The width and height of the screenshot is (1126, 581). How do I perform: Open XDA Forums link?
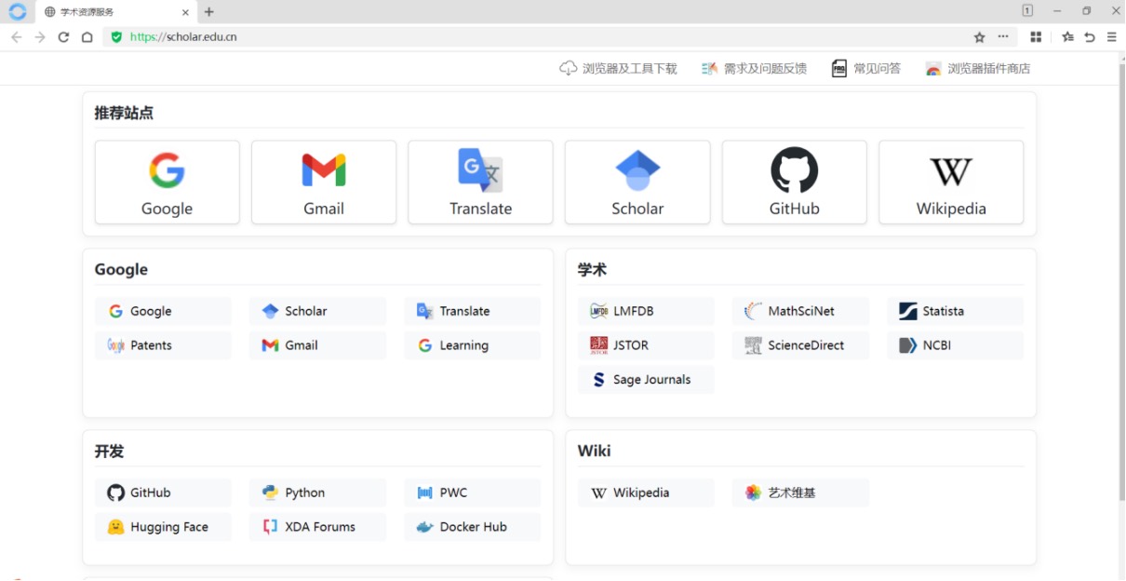click(x=317, y=527)
